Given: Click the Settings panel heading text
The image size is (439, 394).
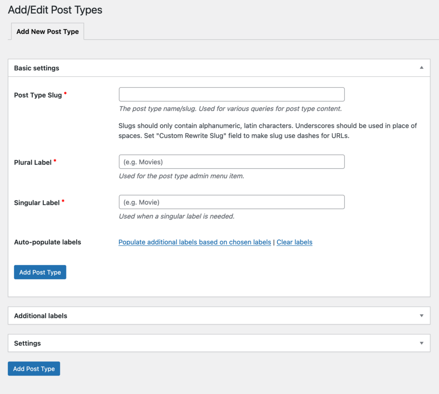Looking at the screenshot, I should tap(27, 343).
